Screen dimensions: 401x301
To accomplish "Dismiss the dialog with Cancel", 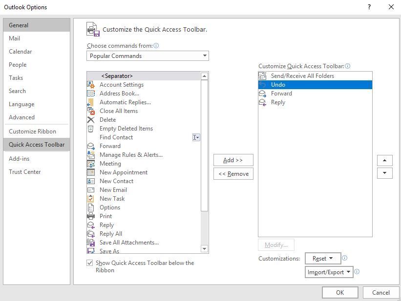I will point(381,293).
